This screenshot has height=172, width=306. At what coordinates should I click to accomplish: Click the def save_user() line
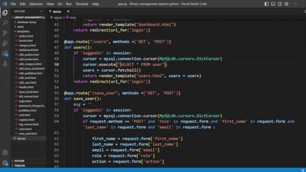click(x=83, y=99)
